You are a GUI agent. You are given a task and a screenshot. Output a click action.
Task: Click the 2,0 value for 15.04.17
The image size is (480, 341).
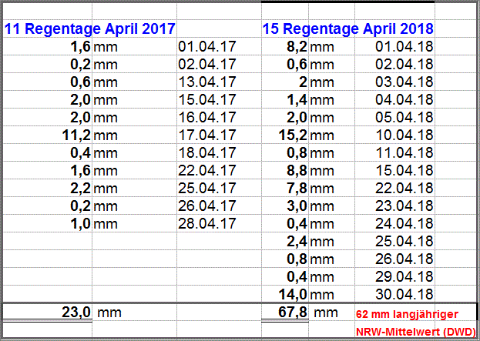pyautogui.click(x=80, y=100)
